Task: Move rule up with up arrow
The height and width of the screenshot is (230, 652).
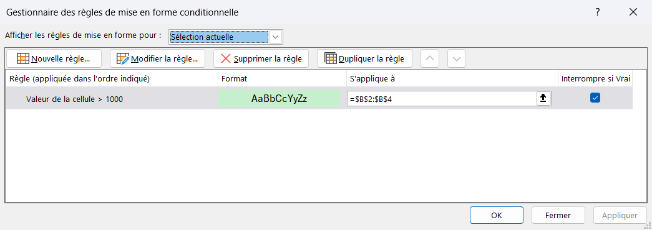Action: tap(430, 58)
